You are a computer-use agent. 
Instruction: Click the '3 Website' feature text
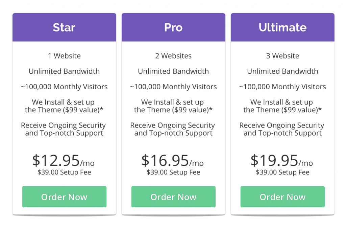282,56
